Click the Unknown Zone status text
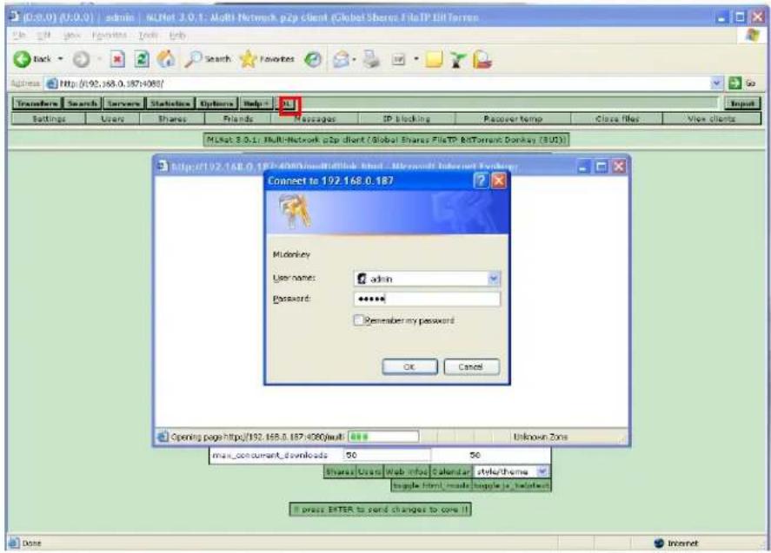This screenshot has height=553, width=771. click(x=541, y=437)
